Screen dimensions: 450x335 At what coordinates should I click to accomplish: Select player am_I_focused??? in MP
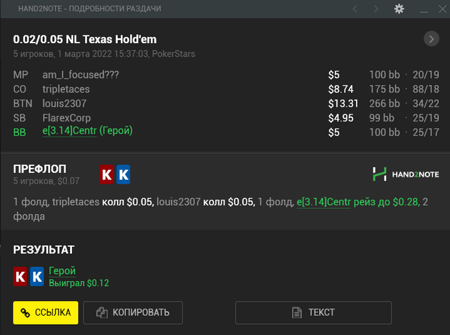80,75
